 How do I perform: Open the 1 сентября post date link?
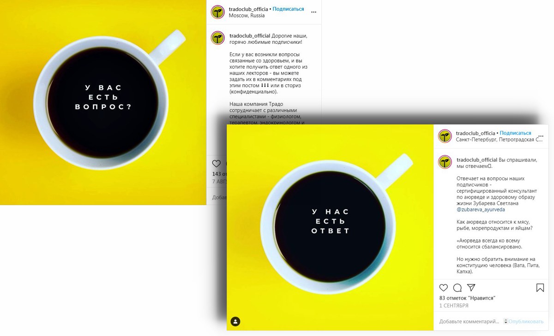(455, 306)
